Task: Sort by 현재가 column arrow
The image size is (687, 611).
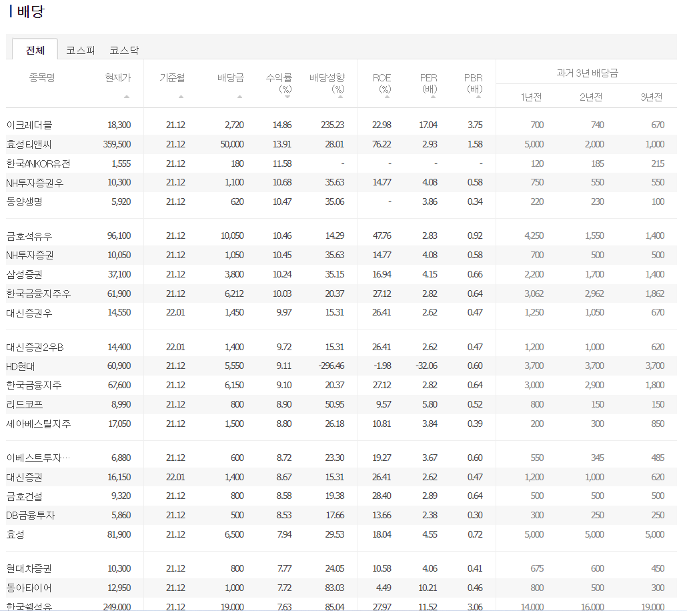Action: (127, 97)
